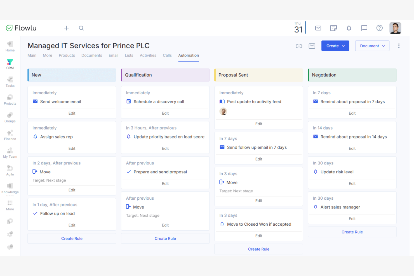Open the Finance section icon
Screen dimensions: 414x276
point(10,135)
